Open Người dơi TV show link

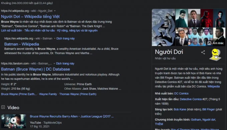pos(209,120)
